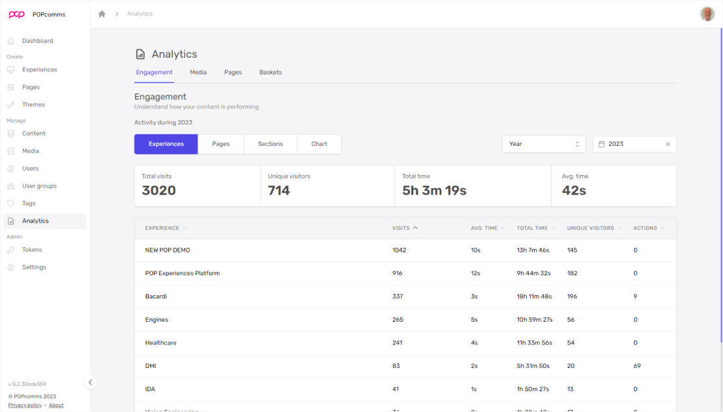Open the Settings sidebar item
Screen dimensions: 723x412
34,267
